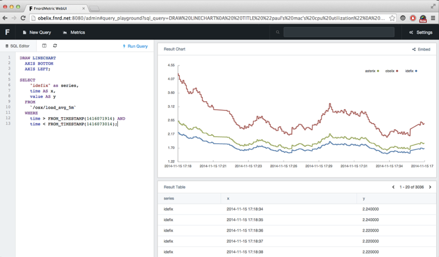This screenshot has height=257, width=439.
Task: Click the 4.55 y-axis label
Action: [170, 65]
